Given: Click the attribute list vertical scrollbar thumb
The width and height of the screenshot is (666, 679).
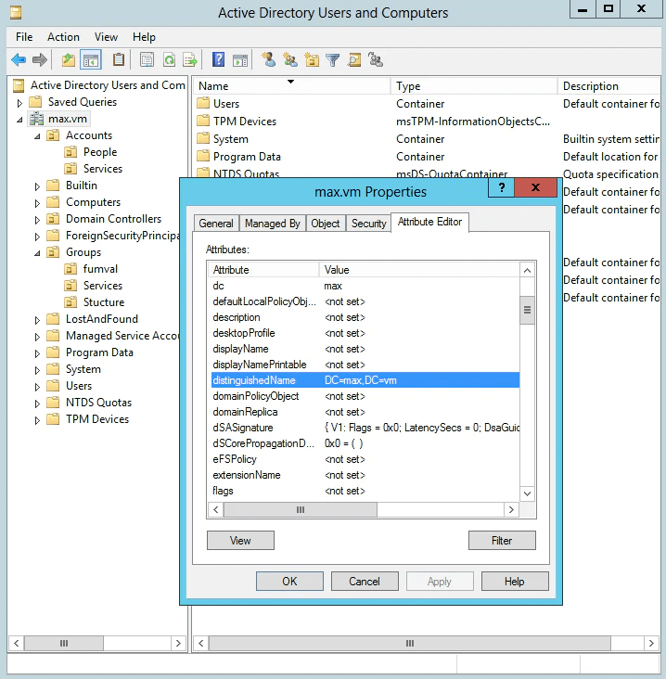Looking at the screenshot, I should 527,310.
